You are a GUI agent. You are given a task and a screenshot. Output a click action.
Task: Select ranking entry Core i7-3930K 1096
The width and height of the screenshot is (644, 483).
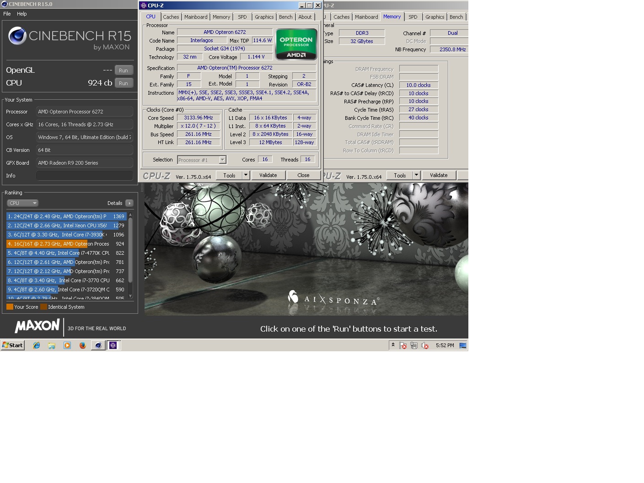(x=66, y=235)
